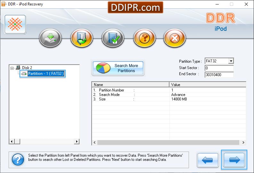This screenshot has height=173, width=254.
Task: Open help via orange question mark icon
Action: pyautogui.click(x=144, y=38)
